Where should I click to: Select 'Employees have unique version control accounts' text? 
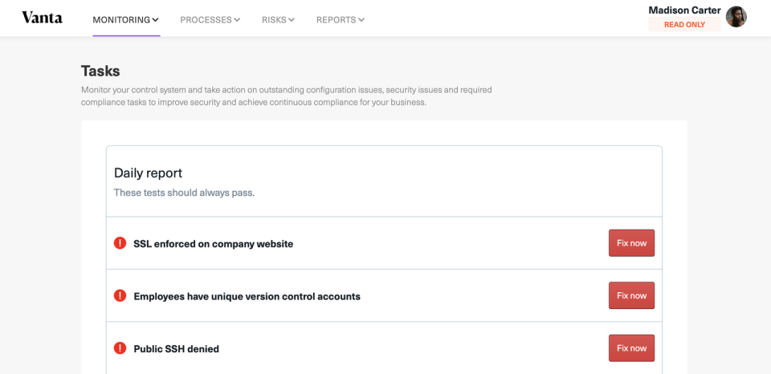click(247, 296)
